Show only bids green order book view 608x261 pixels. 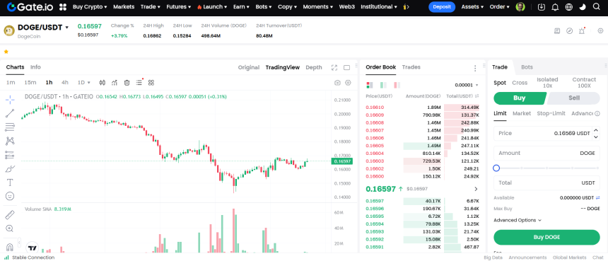pos(383,85)
